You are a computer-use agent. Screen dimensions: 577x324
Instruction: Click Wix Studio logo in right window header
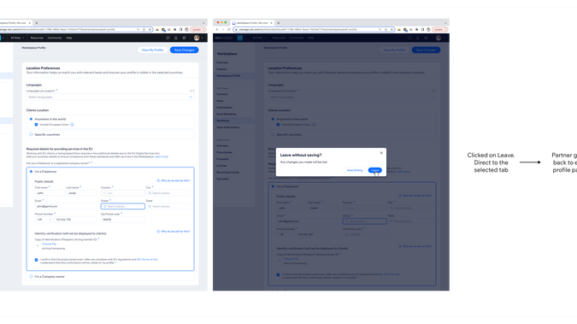click(x=224, y=38)
